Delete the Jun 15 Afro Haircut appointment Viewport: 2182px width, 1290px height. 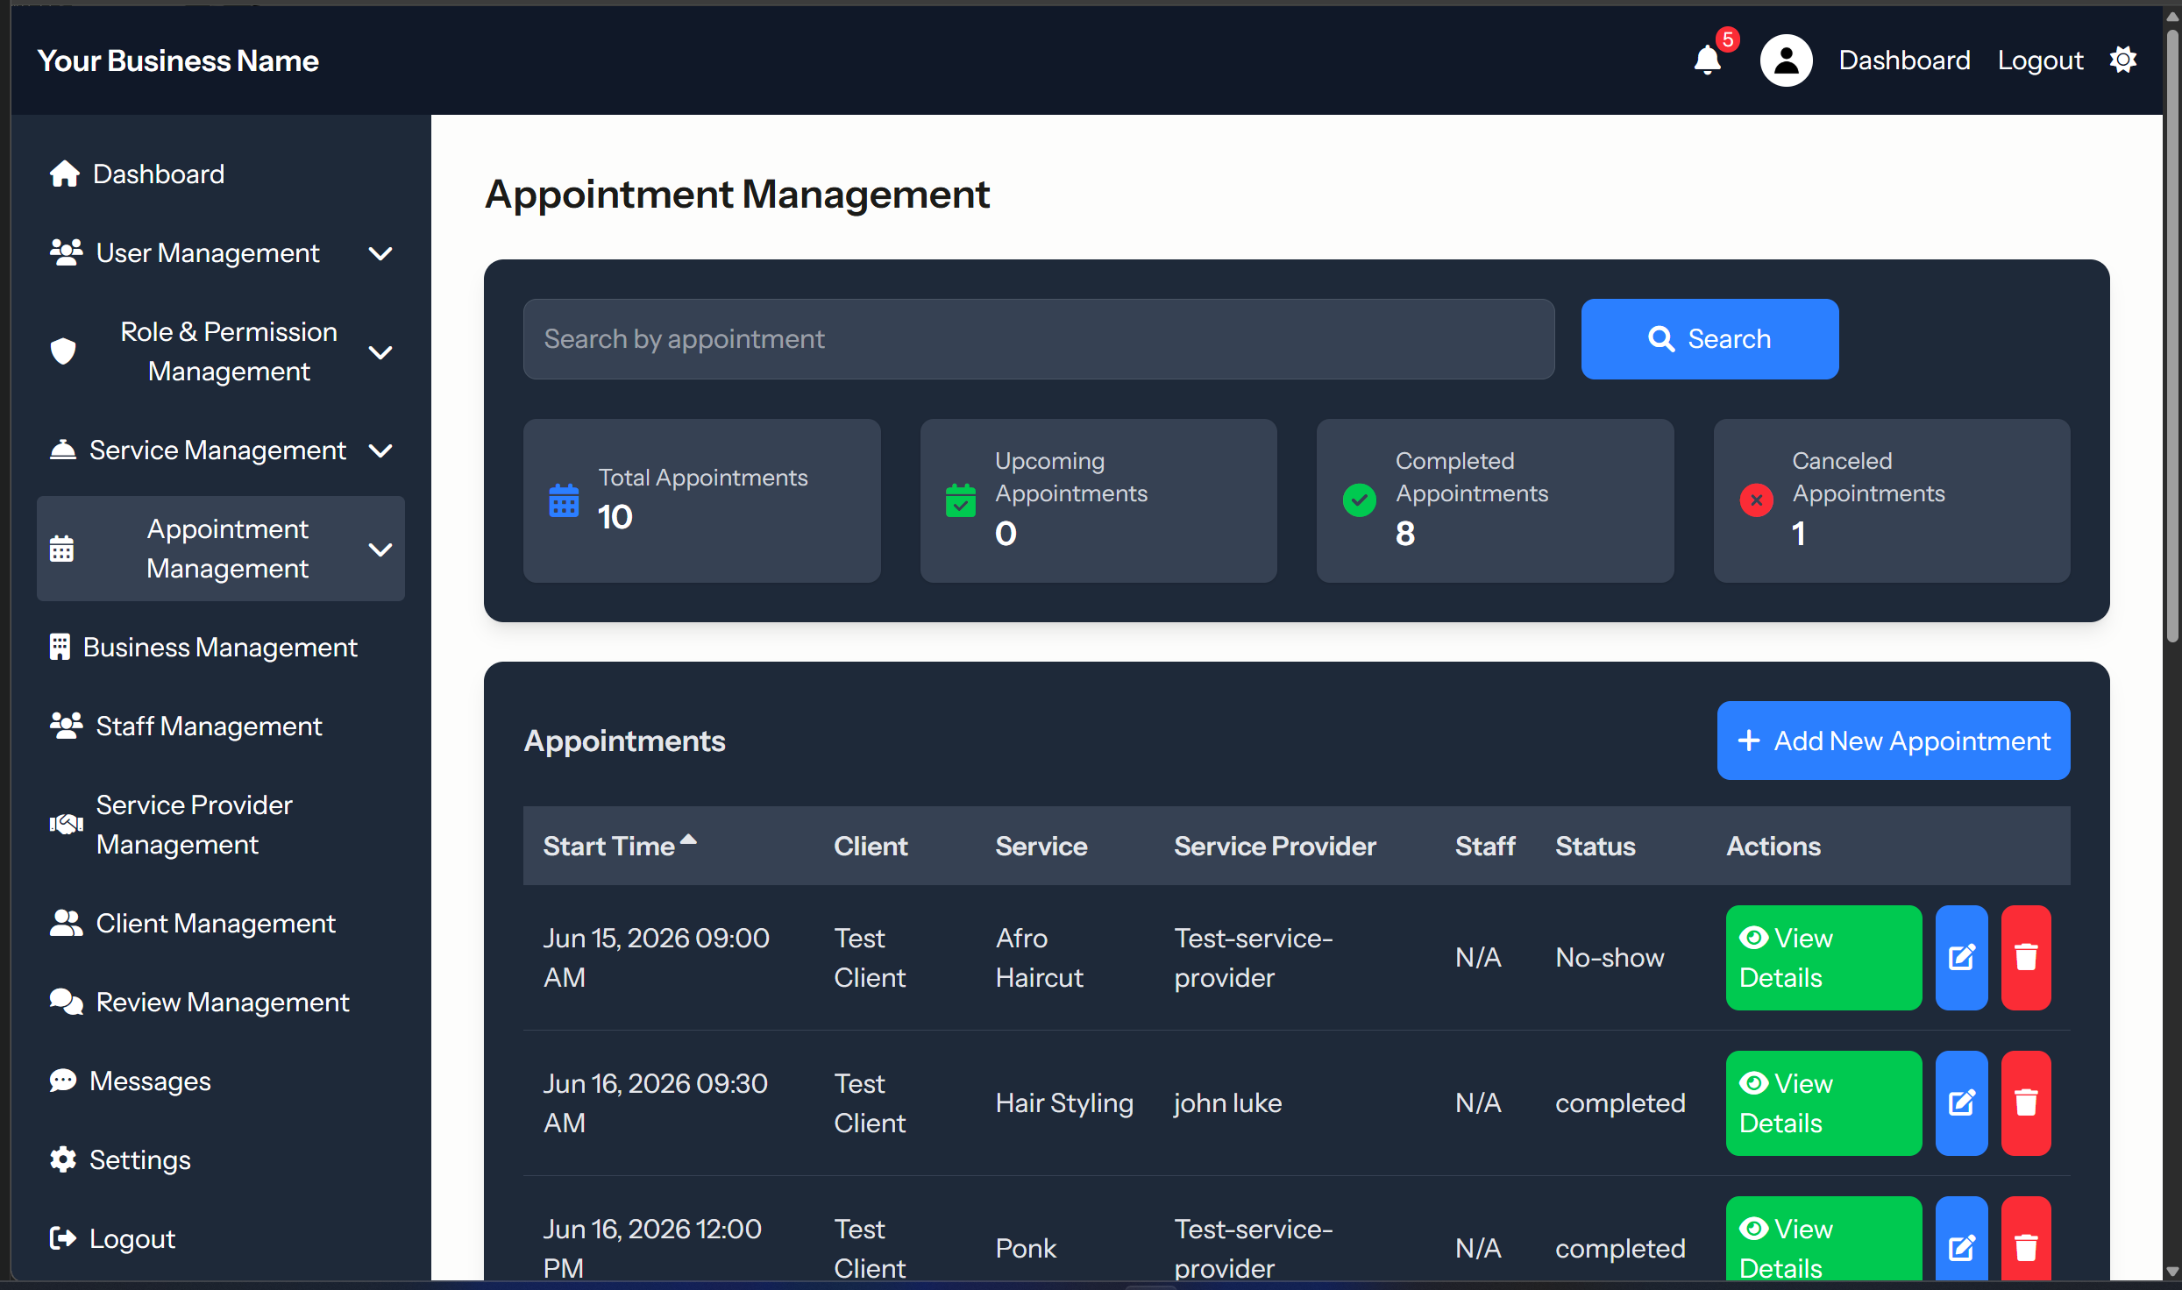click(x=2026, y=958)
